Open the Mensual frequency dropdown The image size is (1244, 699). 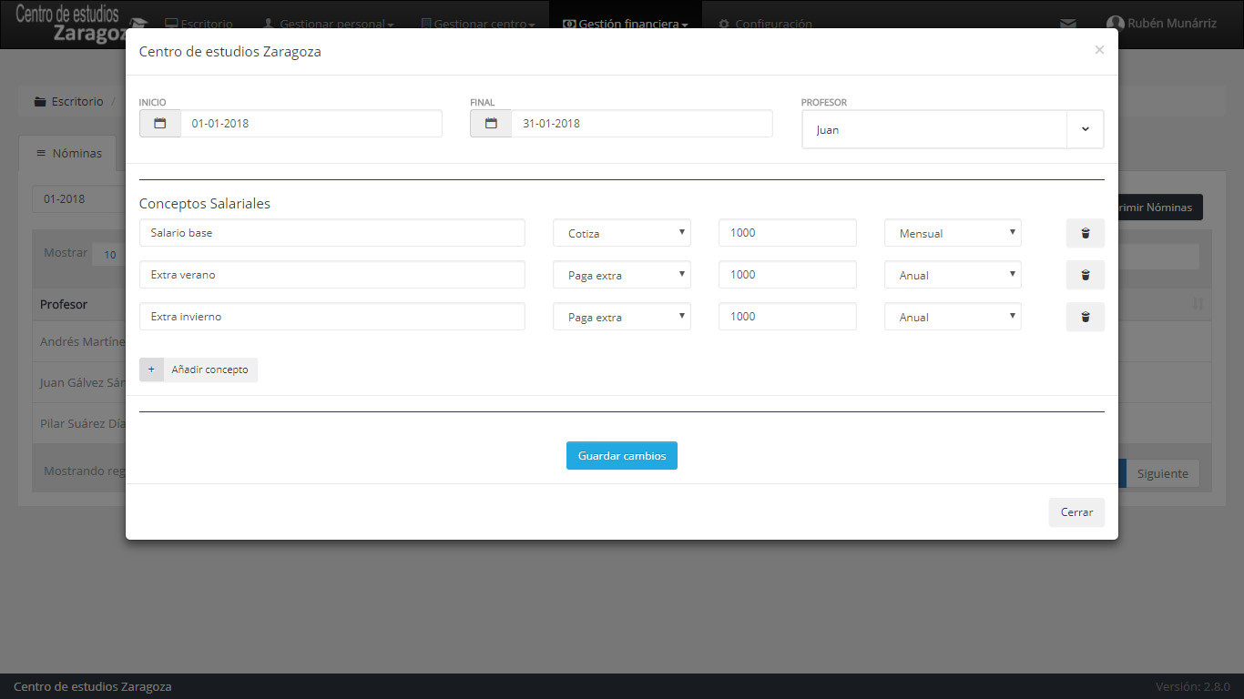(953, 233)
